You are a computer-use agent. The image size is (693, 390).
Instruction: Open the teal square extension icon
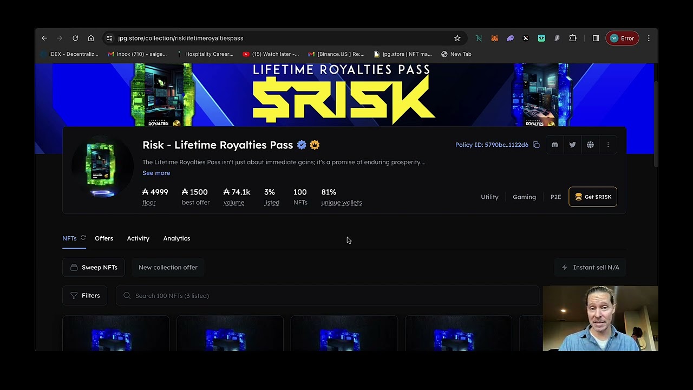(x=541, y=38)
